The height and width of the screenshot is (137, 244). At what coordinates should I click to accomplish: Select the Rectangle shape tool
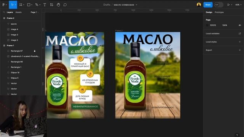click(29, 5)
